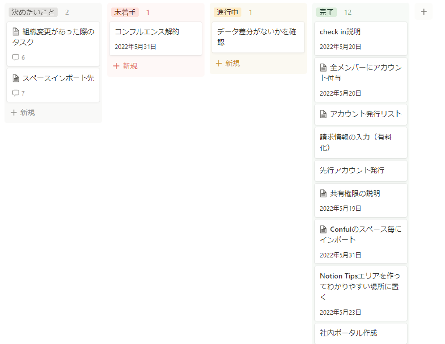The image size is (445, 344).
Task: Open the データ差分がないかを確認 card
Action: click(258, 37)
